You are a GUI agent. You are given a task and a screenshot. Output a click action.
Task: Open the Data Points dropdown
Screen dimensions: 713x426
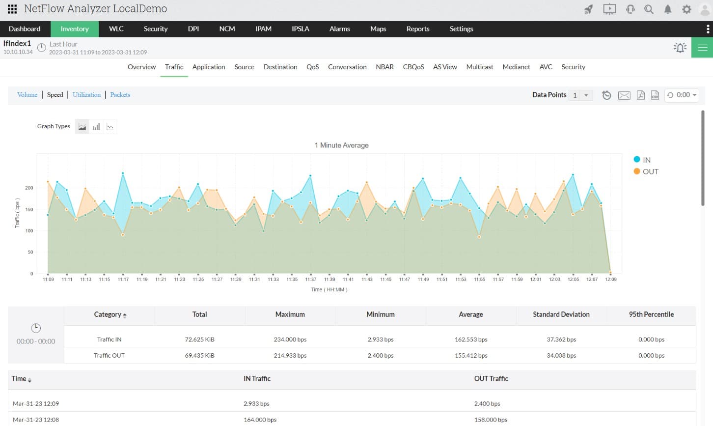pyautogui.click(x=580, y=95)
